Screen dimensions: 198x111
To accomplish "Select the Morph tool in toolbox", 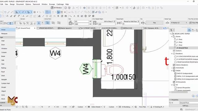I will tap(3, 87).
